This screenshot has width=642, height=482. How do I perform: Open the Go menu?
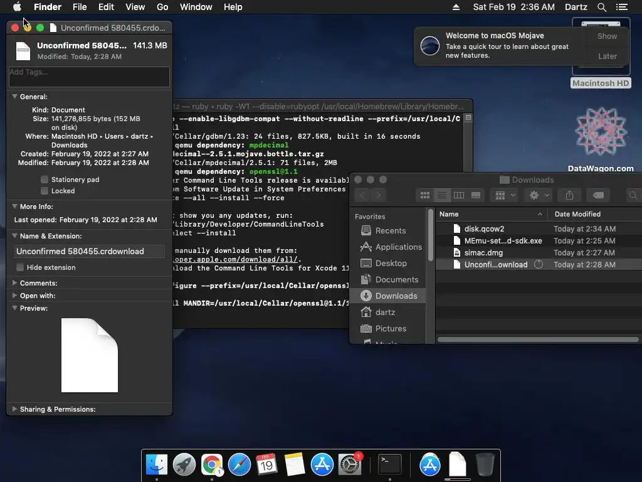162,7
